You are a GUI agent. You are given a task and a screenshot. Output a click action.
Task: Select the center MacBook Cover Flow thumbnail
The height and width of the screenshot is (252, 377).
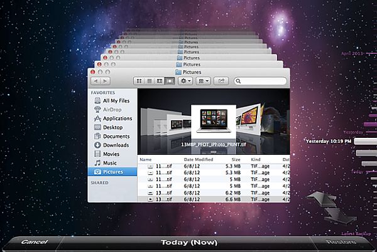coord(214,122)
